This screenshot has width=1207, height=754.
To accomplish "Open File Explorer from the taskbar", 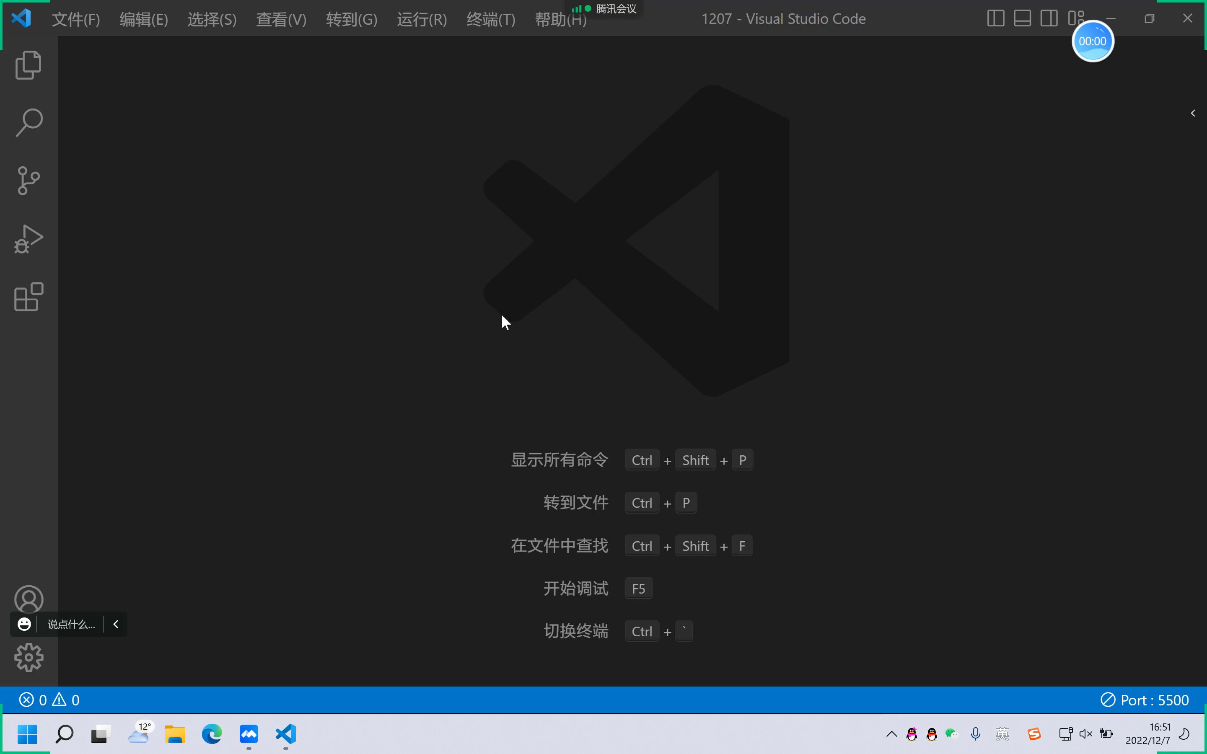I will (175, 734).
